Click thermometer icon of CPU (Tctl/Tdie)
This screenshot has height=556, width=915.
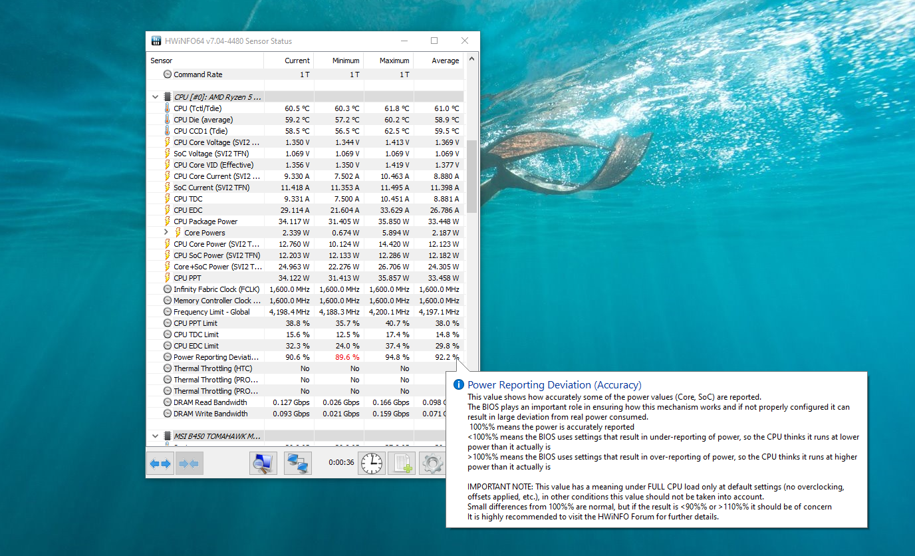167,108
